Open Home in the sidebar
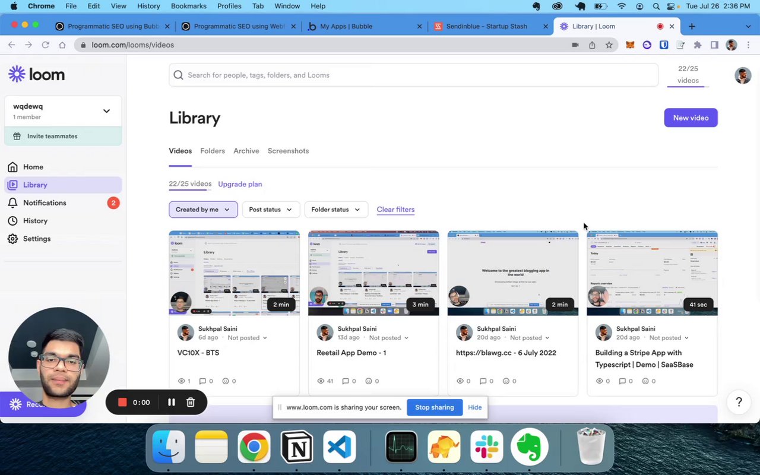760x475 pixels. click(33, 167)
